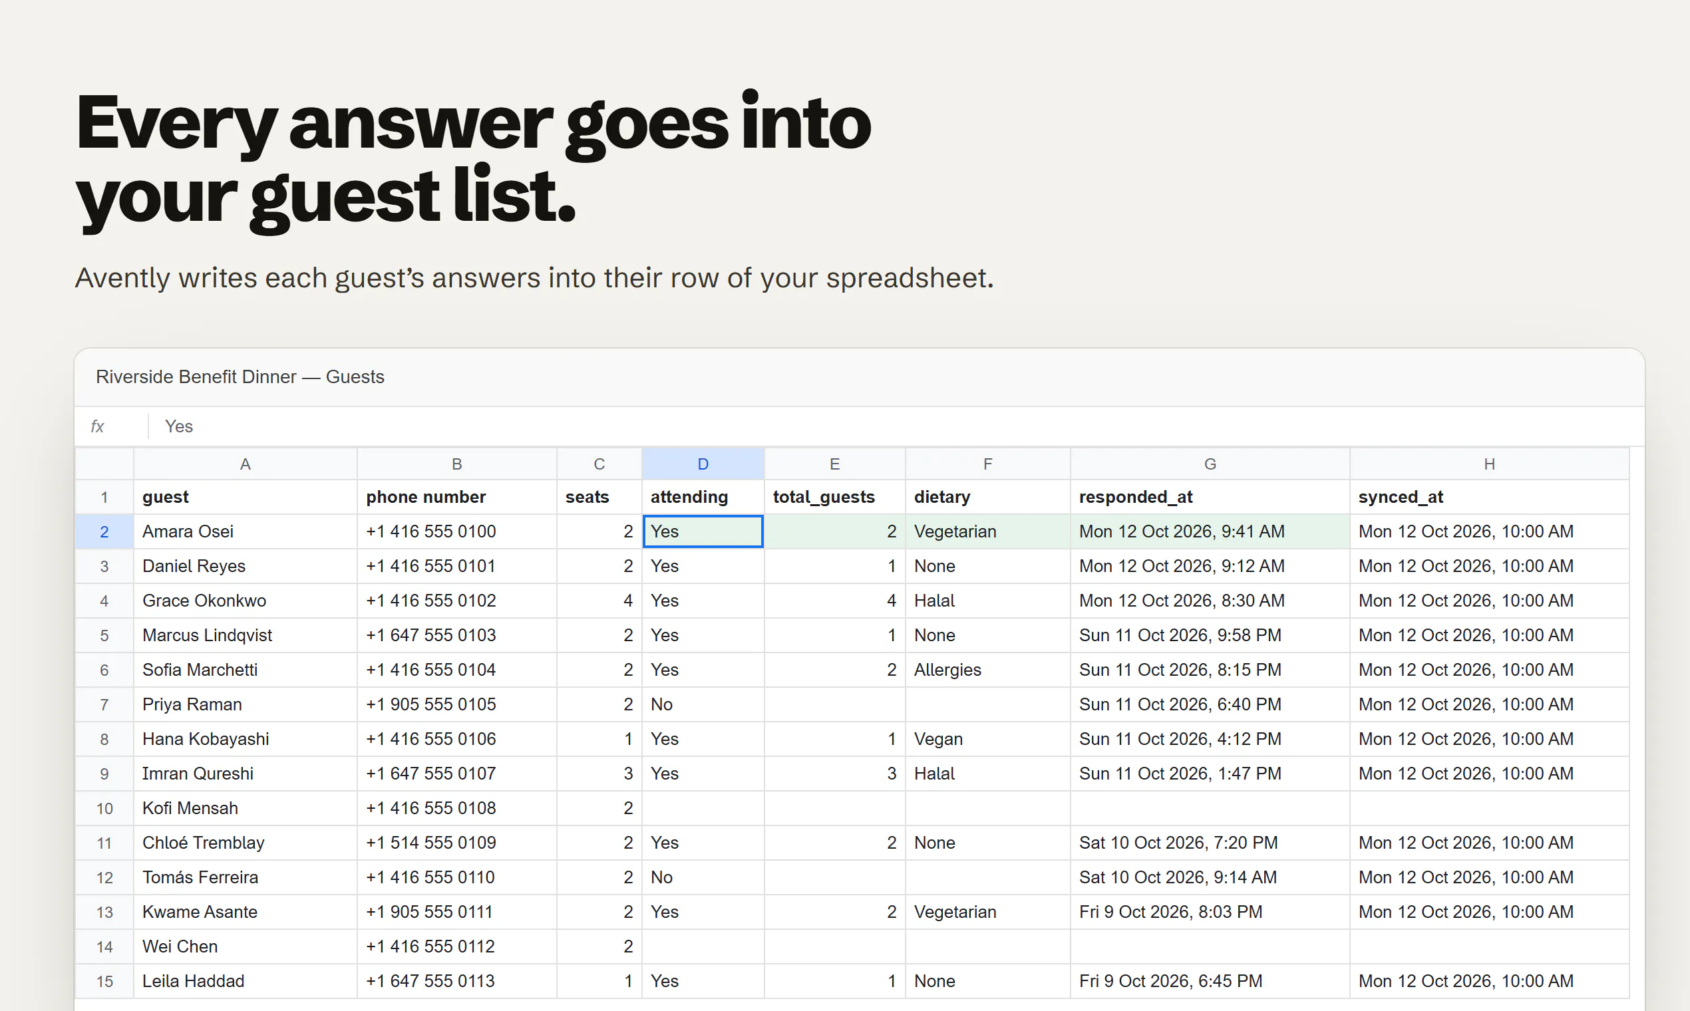Select phone '+1 416 555 0100'
1690x1011 pixels.
tap(456, 531)
